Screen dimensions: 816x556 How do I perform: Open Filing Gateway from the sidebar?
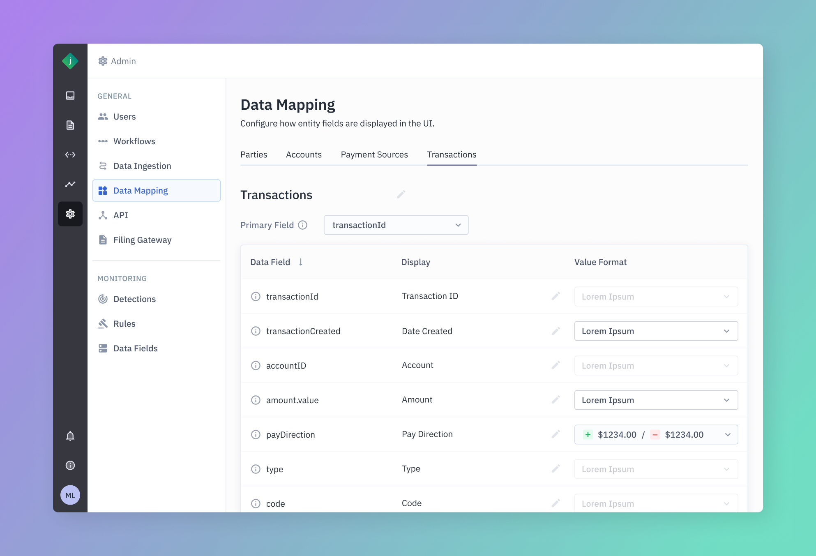click(x=142, y=240)
